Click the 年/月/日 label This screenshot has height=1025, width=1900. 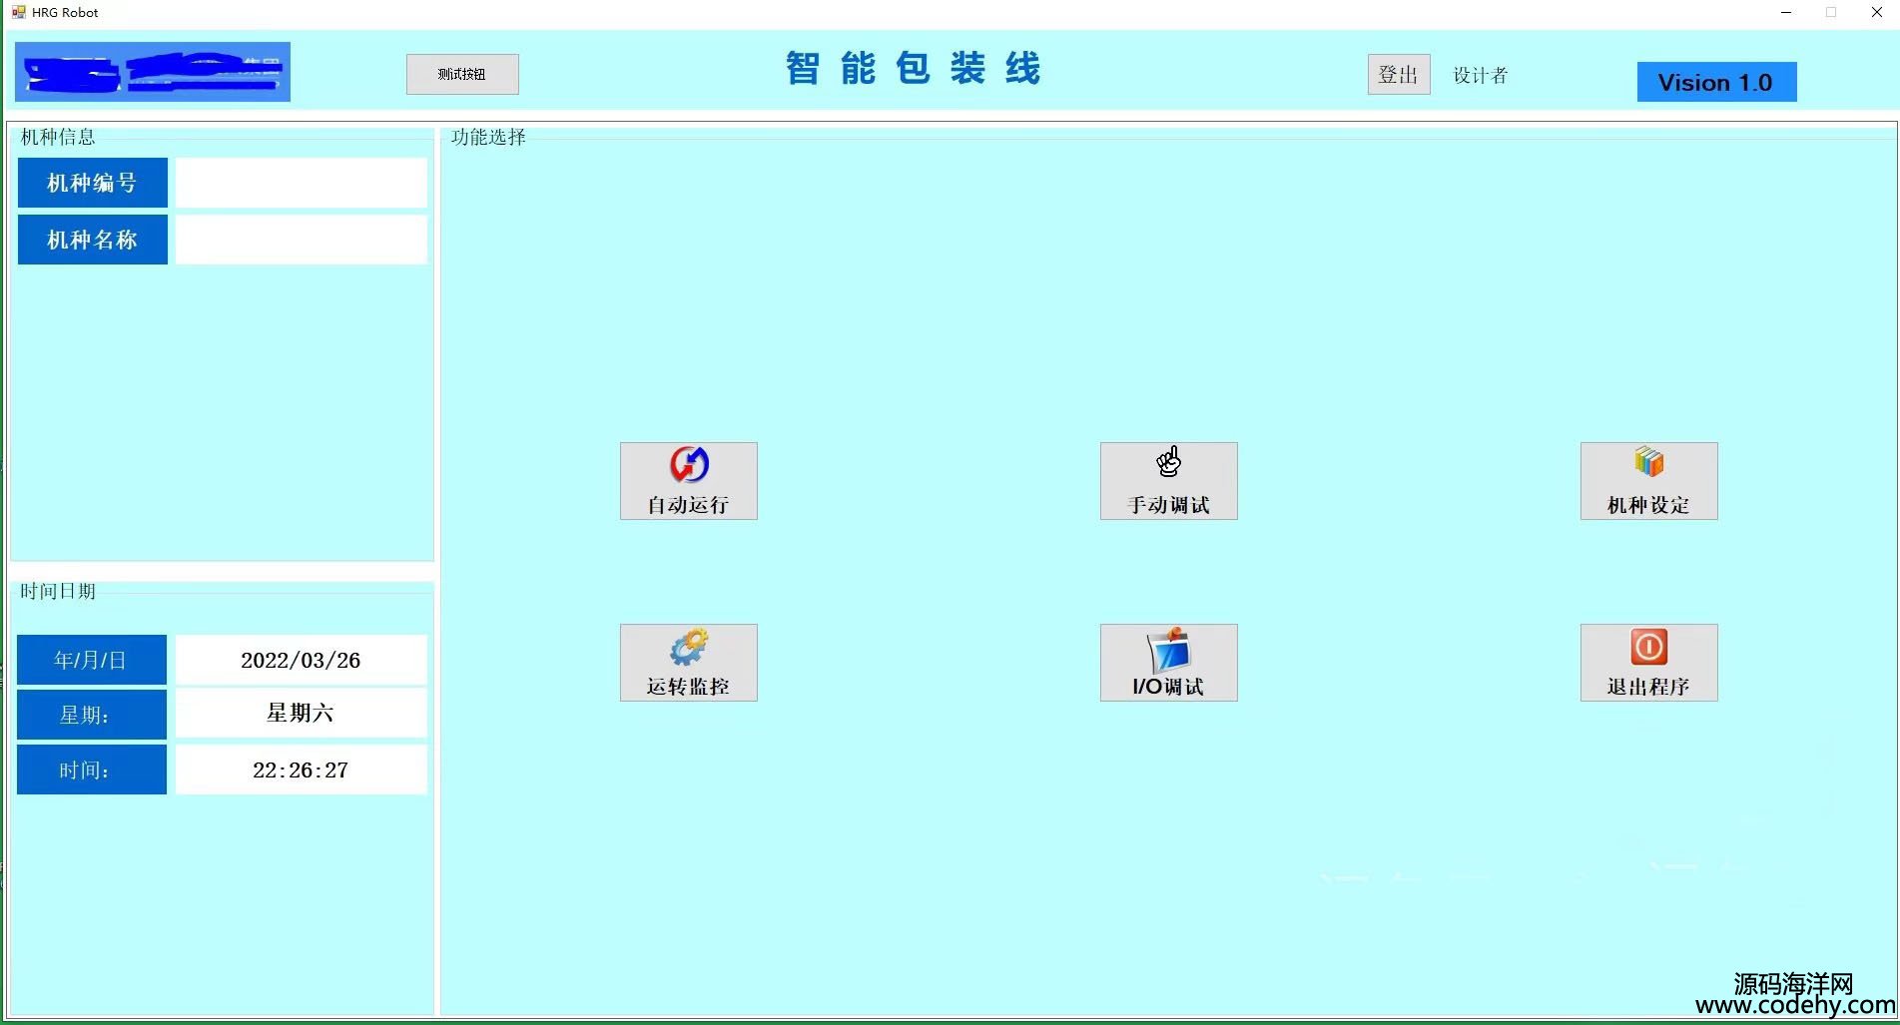91,660
